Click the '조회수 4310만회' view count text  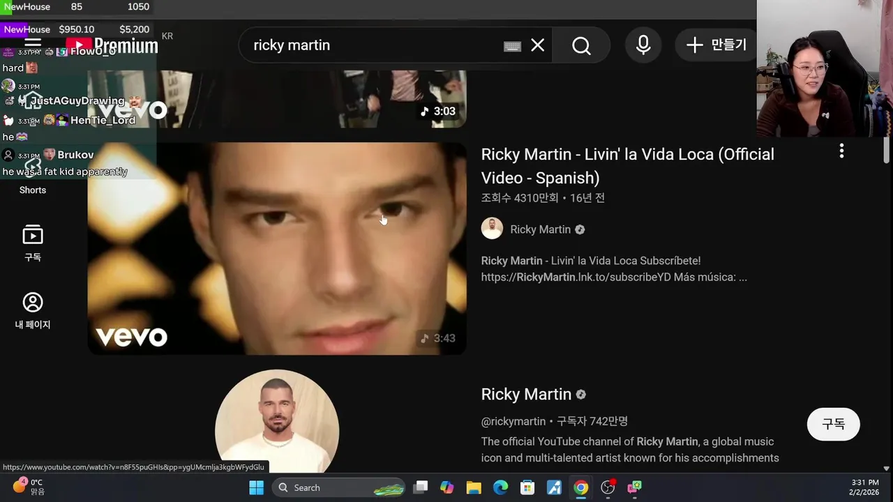[520, 198]
